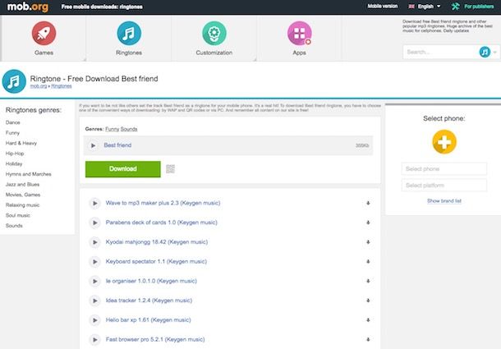Open Helio bar xp 1.61 link
501x349 pixels.
pos(149,320)
